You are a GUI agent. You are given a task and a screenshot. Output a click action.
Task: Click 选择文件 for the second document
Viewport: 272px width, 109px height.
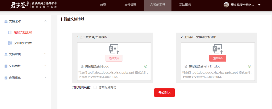point(218,58)
